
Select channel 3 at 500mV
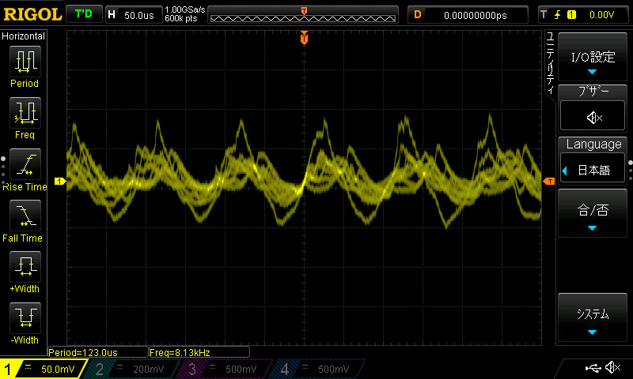[223, 369]
